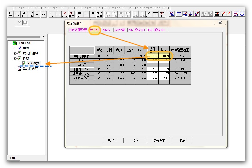Edit auxiliary relay latch start field 500

pyautogui.click(x=153, y=56)
